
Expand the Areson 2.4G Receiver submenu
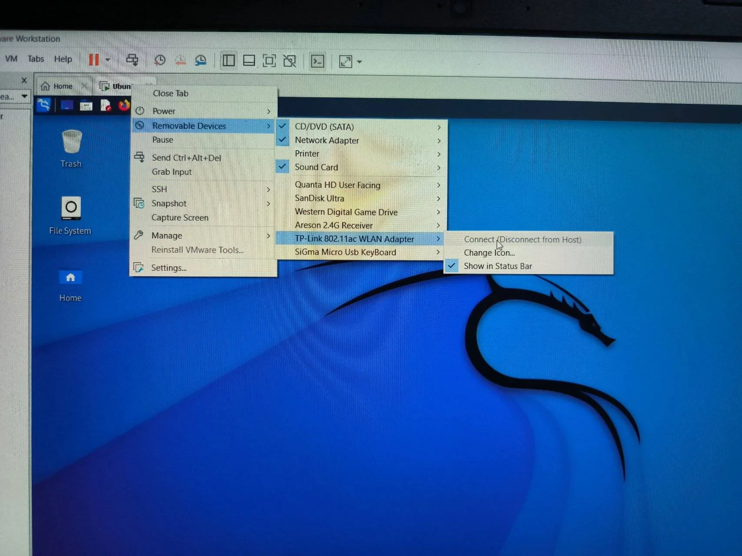(361, 225)
